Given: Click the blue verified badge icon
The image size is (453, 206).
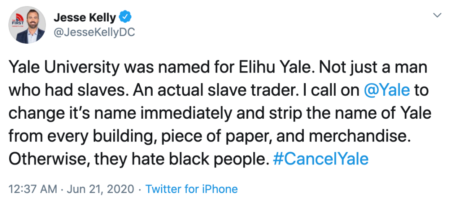Looking at the screenshot, I should [x=126, y=17].
